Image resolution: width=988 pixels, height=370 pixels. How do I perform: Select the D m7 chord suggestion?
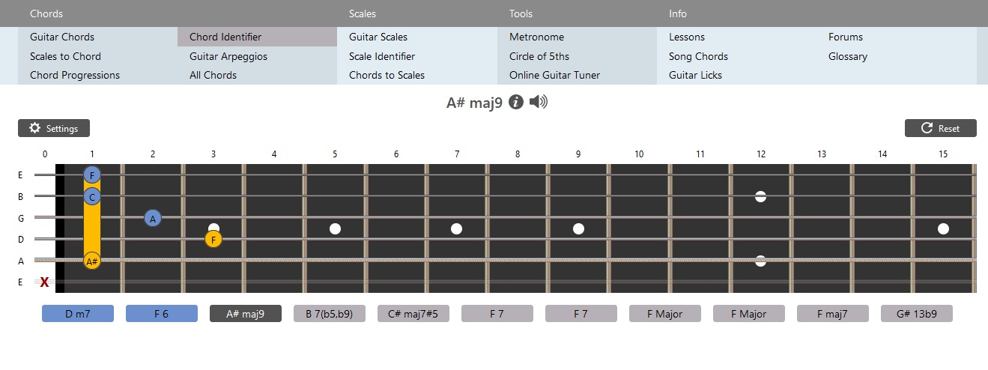[78, 314]
